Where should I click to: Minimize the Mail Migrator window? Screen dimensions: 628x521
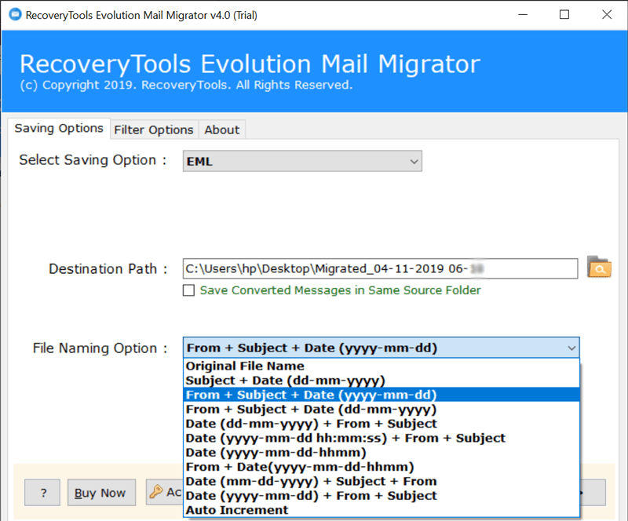tap(523, 15)
